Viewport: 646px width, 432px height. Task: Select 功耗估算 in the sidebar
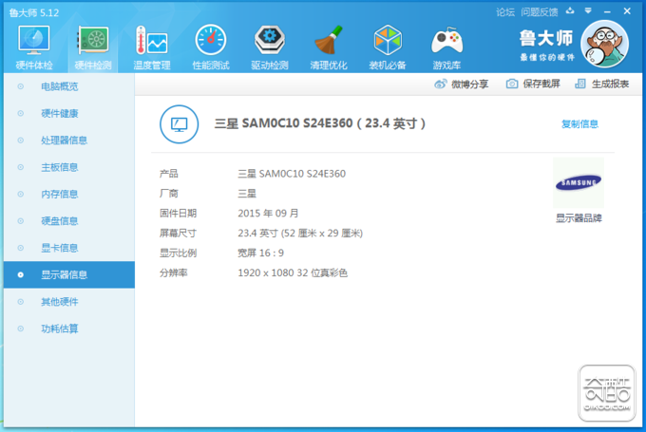tap(69, 329)
